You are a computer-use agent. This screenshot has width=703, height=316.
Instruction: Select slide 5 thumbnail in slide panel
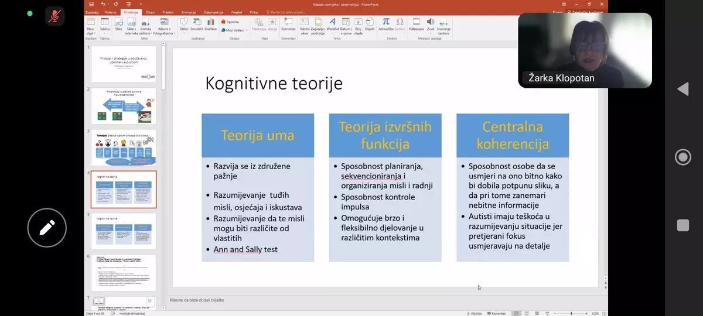coord(124,231)
